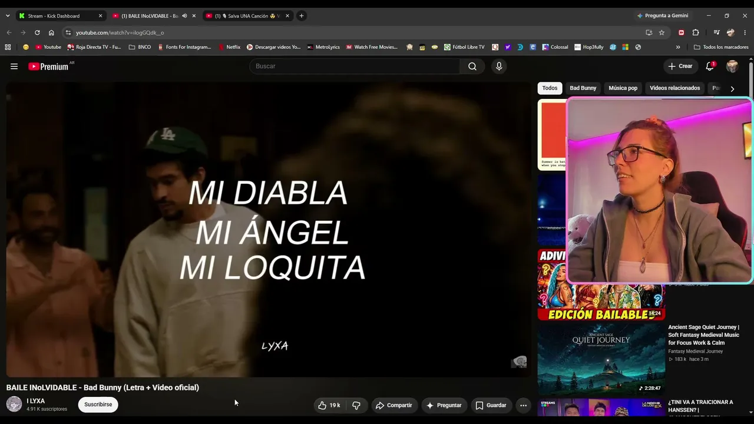
Task: Open the I LYXA channel avatar
Action: click(14, 405)
